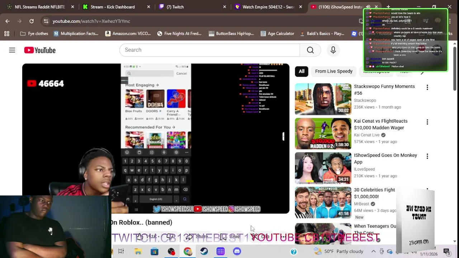Expand the system tray hidden icons chevron
This screenshot has width=459, height=258.
[x=373, y=252]
